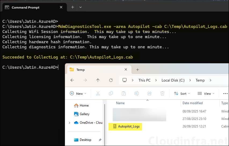This screenshot has height=146, width=229.
Task: Navigate back in File Explorer
Action: pyautogui.click(x=72, y=80)
